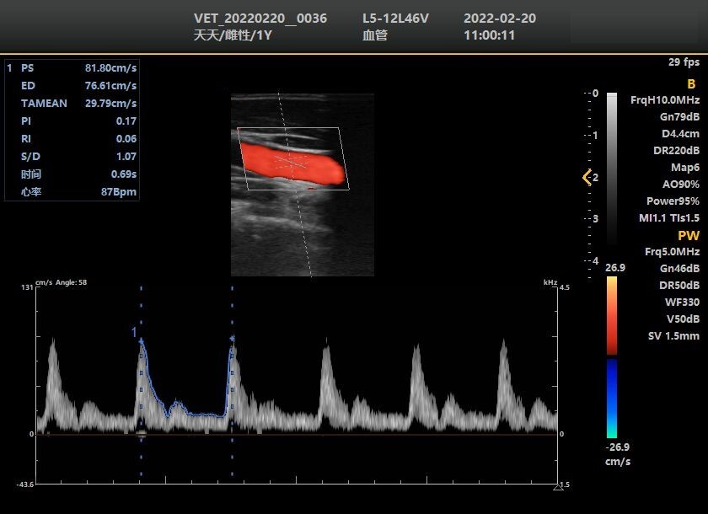The image size is (708, 514).
Task: Click the exam ID VET_20220220__0036
Action: coord(260,19)
